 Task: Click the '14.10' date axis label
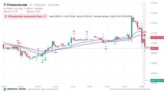[3, 87]
